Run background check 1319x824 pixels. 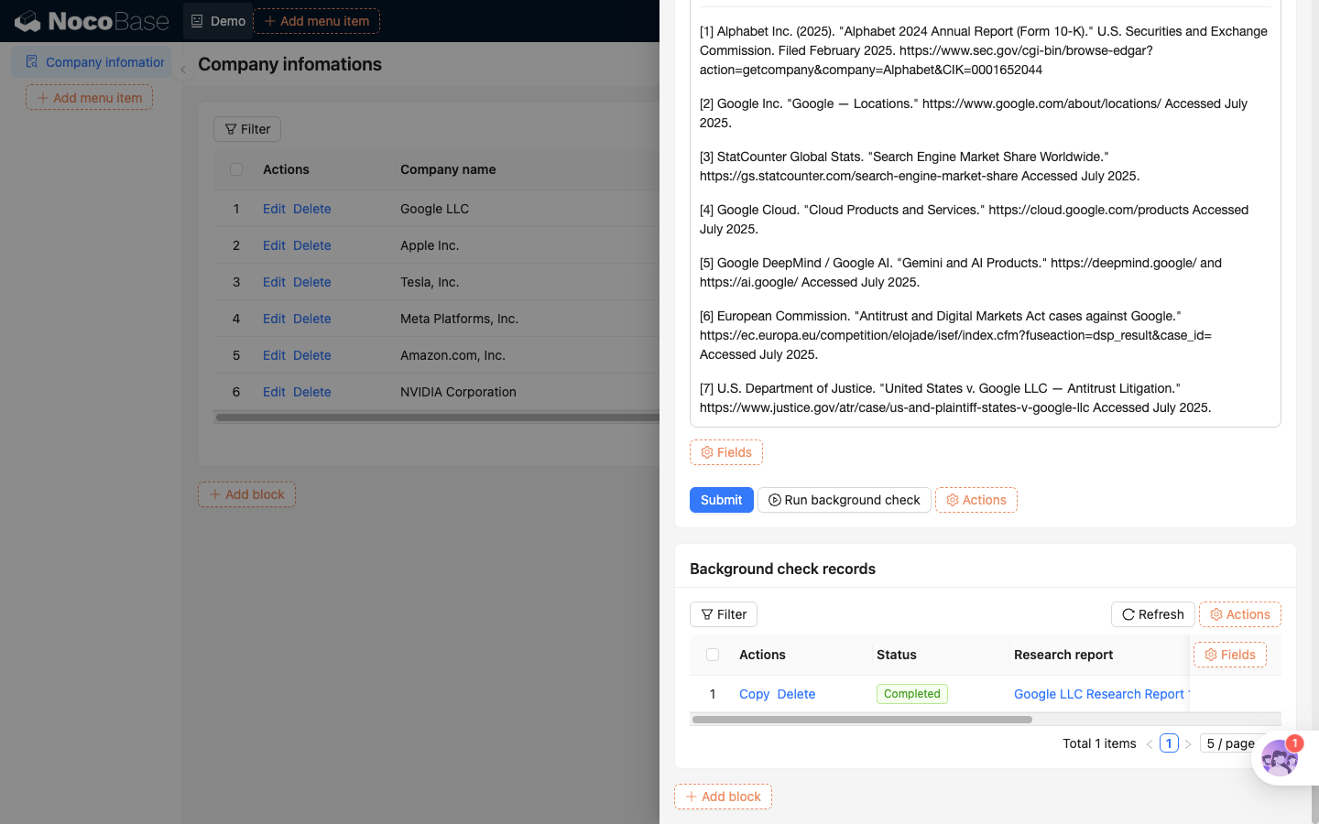[x=845, y=500]
